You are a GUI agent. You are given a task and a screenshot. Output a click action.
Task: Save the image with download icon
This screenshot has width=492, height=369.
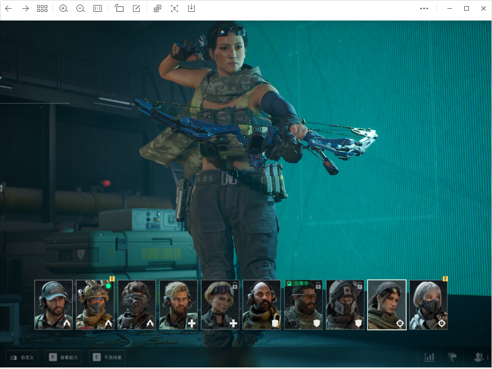191,9
